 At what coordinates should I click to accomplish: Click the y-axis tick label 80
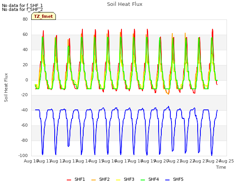point(25,19)
